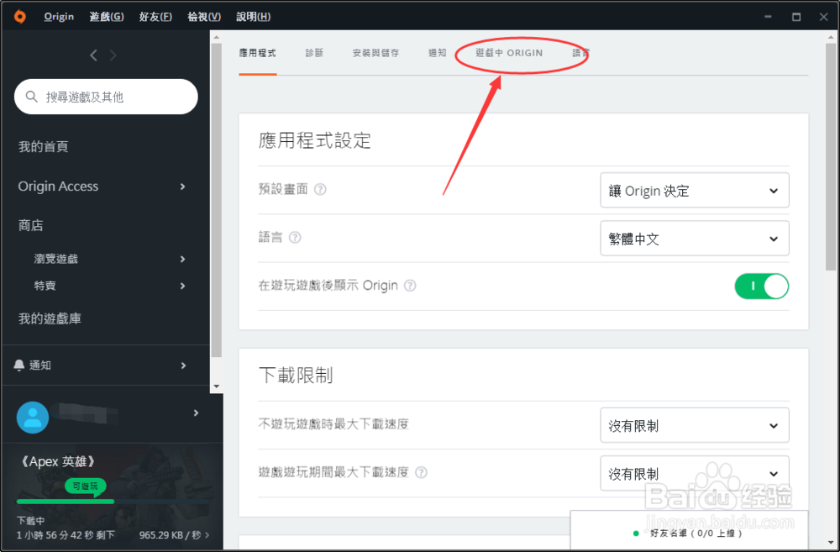Screen dimensions: 840x552
Task: Open the 商店 section
Action: [x=30, y=226]
